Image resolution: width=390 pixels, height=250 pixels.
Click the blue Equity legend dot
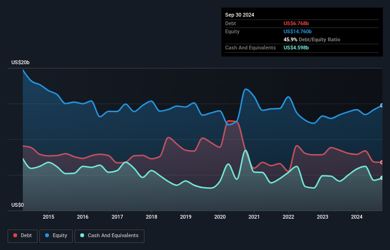click(47, 235)
